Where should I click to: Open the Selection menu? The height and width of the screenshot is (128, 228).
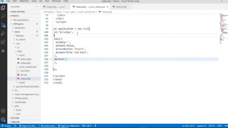[24, 1]
